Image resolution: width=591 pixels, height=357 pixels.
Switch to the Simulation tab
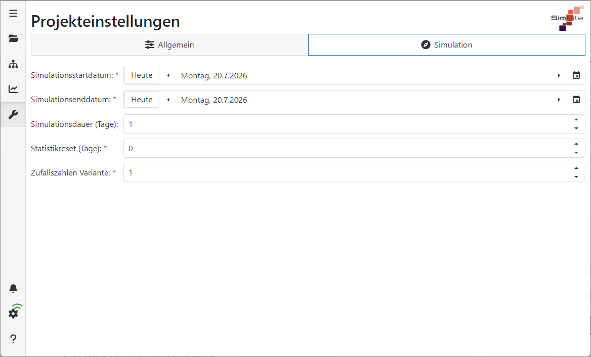point(447,45)
